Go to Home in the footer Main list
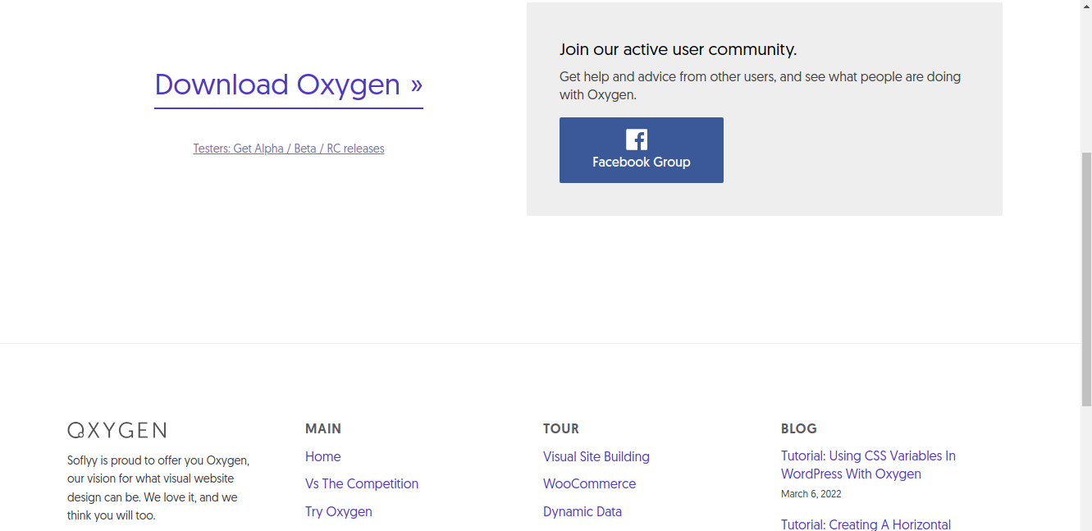 point(323,456)
